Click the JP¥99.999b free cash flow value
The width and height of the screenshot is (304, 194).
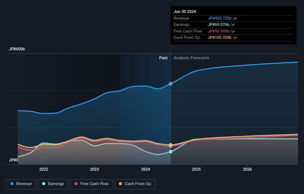(x=218, y=31)
